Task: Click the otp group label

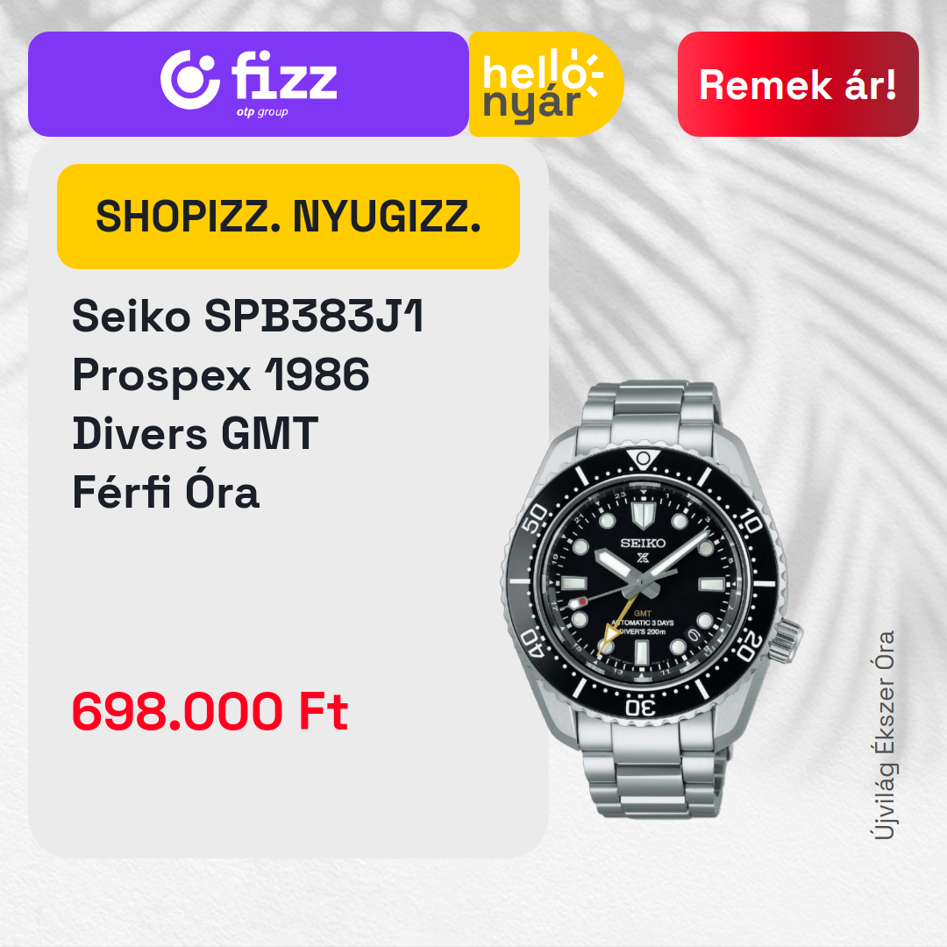Action: point(262,112)
